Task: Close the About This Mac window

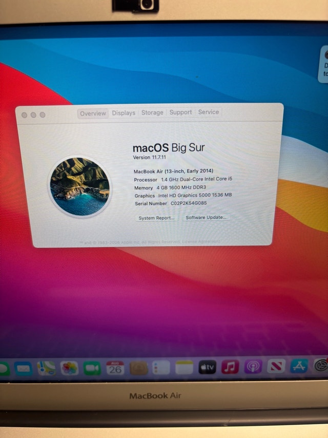Action: (24, 115)
